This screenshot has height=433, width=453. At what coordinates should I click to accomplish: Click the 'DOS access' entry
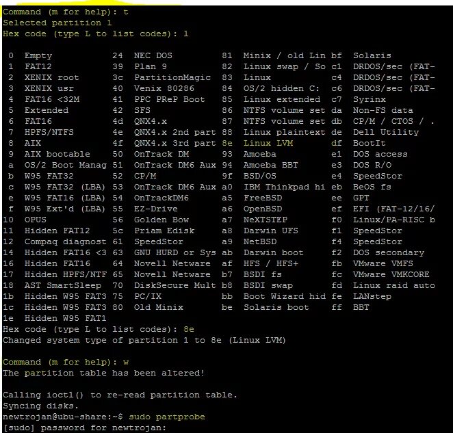coord(380,154)
